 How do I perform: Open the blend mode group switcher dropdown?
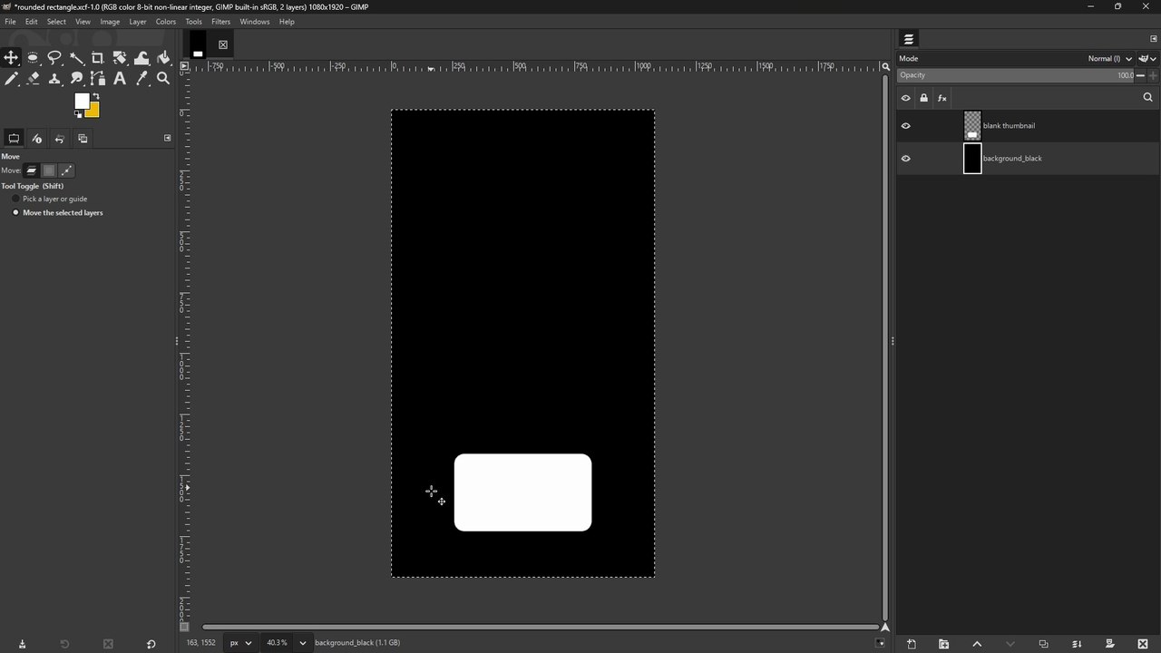1148,58
